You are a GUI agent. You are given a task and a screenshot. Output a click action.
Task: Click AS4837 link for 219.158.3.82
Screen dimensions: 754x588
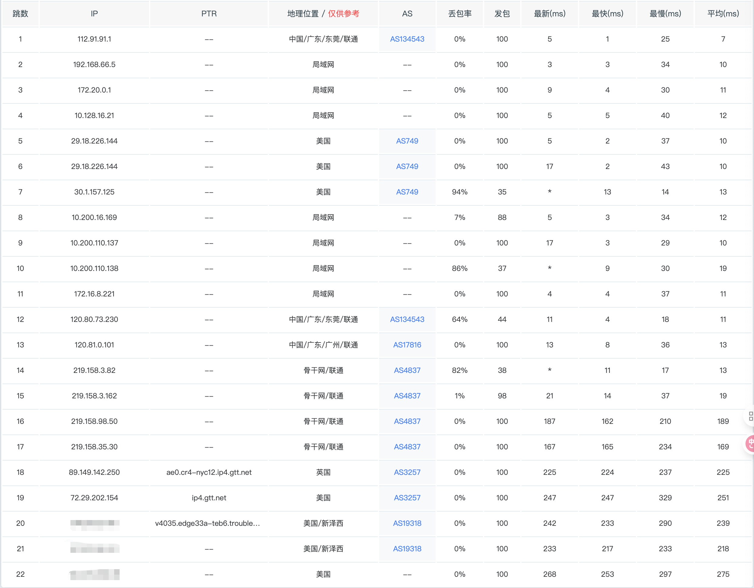pos(407,370)
